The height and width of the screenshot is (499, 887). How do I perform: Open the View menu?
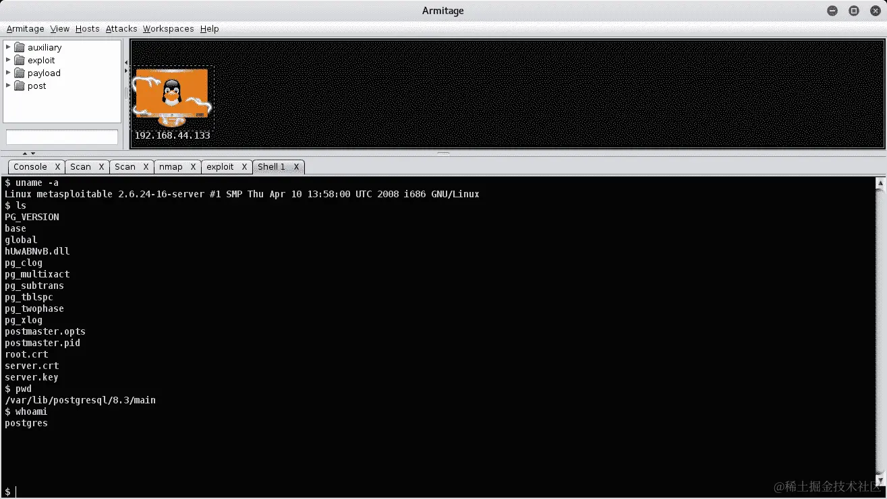pos(60,29)
